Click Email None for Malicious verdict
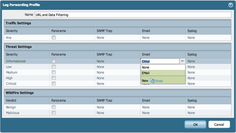 [146, 113]
